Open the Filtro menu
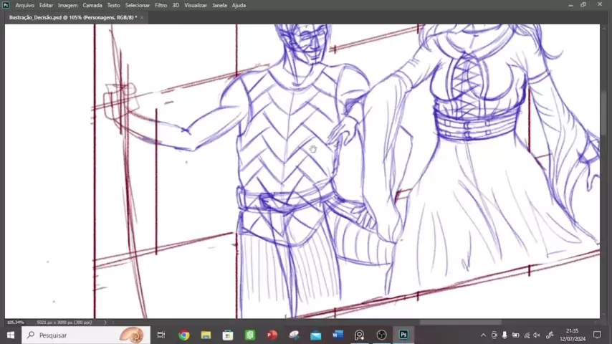 pos(161,5)
